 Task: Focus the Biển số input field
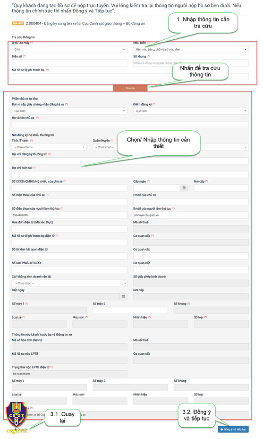(x=69, y=63)
